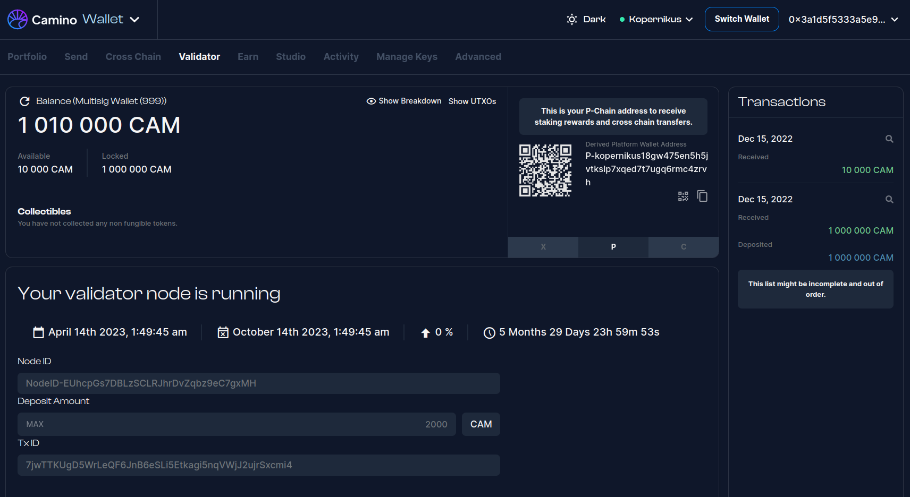Image resolution: width=910 pixels, height=497 pixels.
Task: Open the Cross Chain menu tab
Action: (133, 57)
